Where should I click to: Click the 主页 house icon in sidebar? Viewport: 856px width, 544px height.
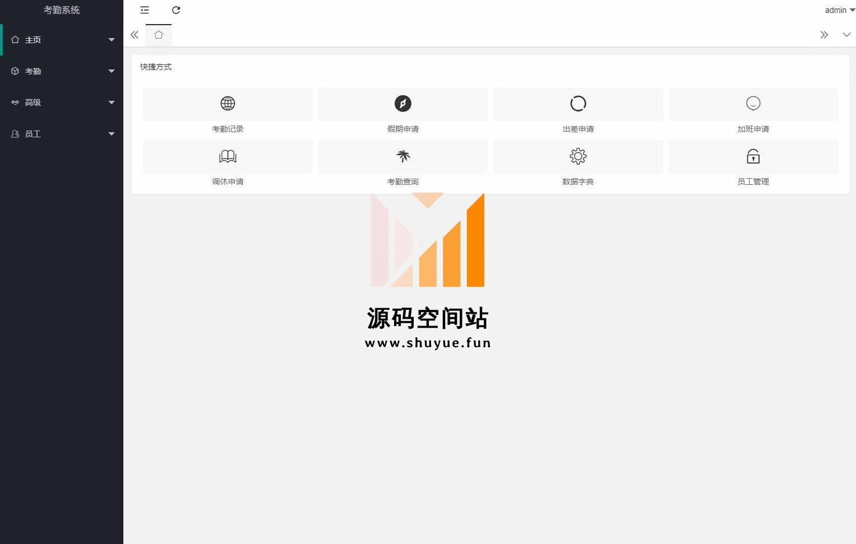pos(15,40)
